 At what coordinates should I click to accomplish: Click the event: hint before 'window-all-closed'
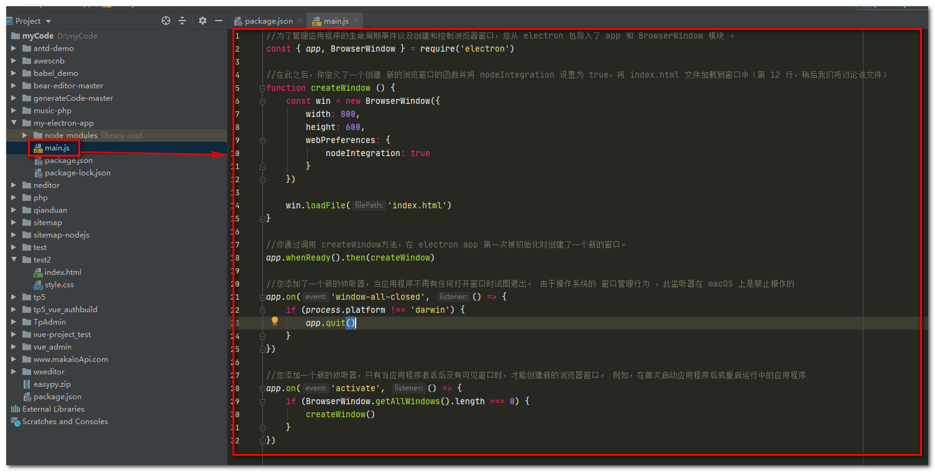[x=316, y=297]
